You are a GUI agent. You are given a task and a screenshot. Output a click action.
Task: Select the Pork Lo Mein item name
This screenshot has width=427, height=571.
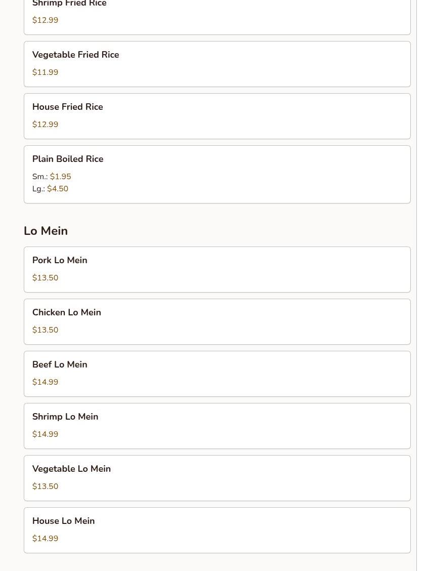pyautogui.click(x=60, y=260)
